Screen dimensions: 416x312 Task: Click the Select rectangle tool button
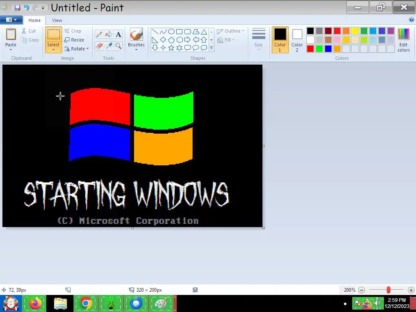[54, 35]
